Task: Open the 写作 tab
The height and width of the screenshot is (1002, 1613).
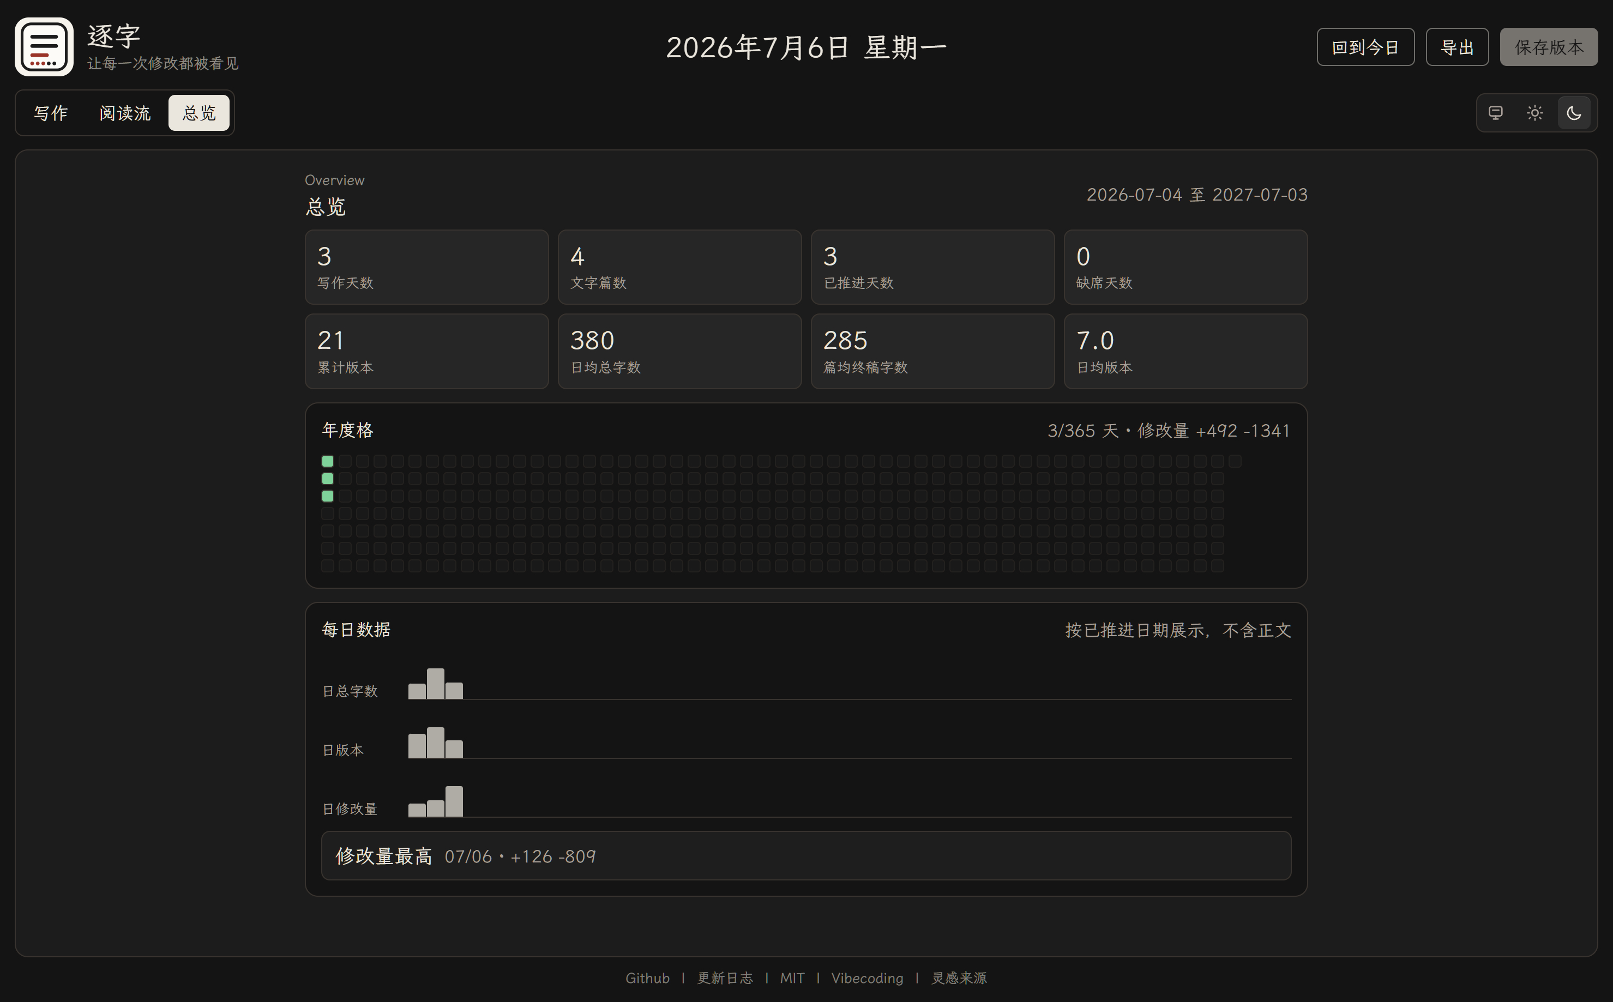Action: (x=51, y=113)
